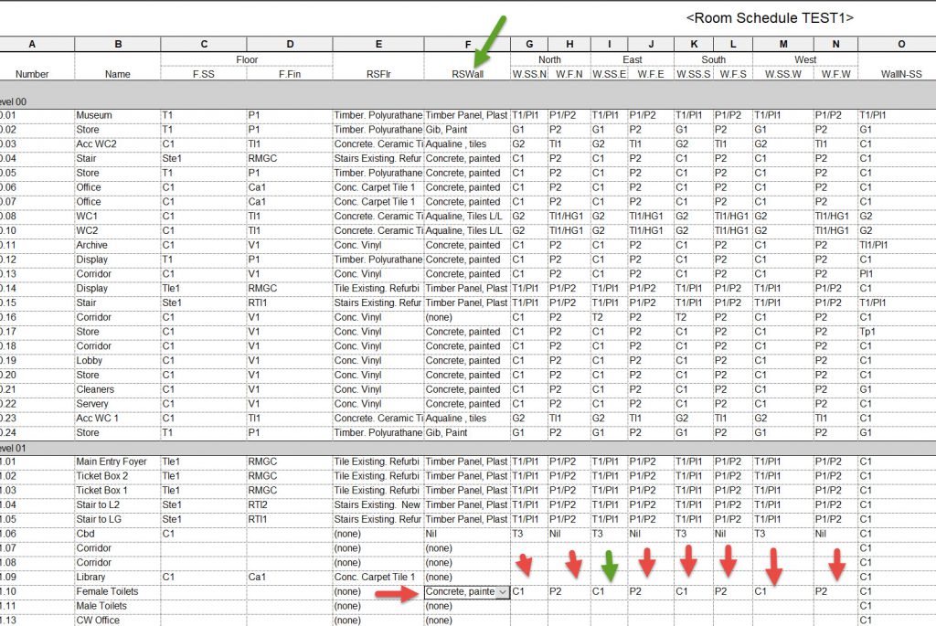The height and width of the screenshot is (626, 936).
Task: Click the RSWall column header
Action: (467, 74)
